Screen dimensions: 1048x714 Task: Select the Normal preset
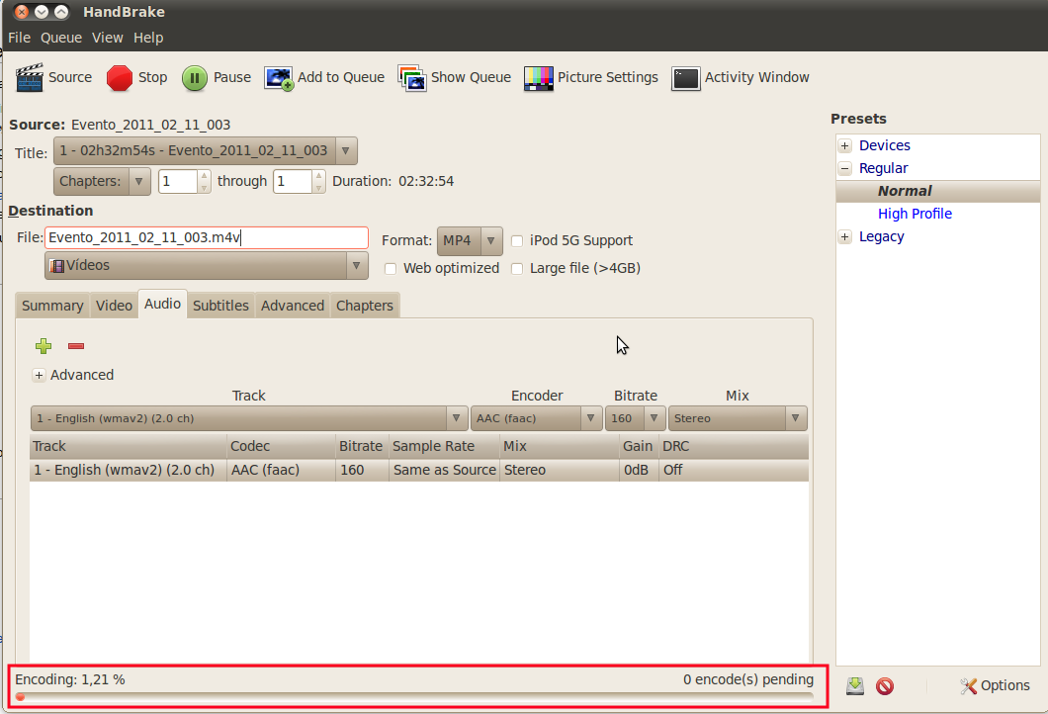(x=938, y=191)
